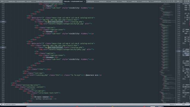Click 'list-nav' class name
This screenshot has height=107, width=190.
[39, 73]
